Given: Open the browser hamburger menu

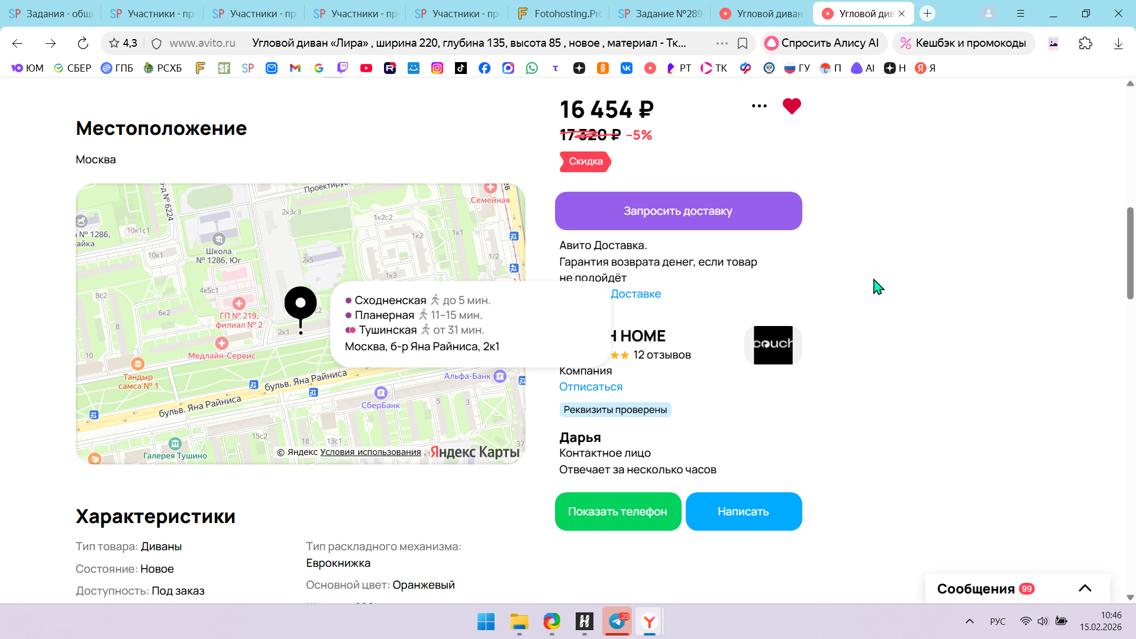Looking at the screenshot, I should point(1021,14).
